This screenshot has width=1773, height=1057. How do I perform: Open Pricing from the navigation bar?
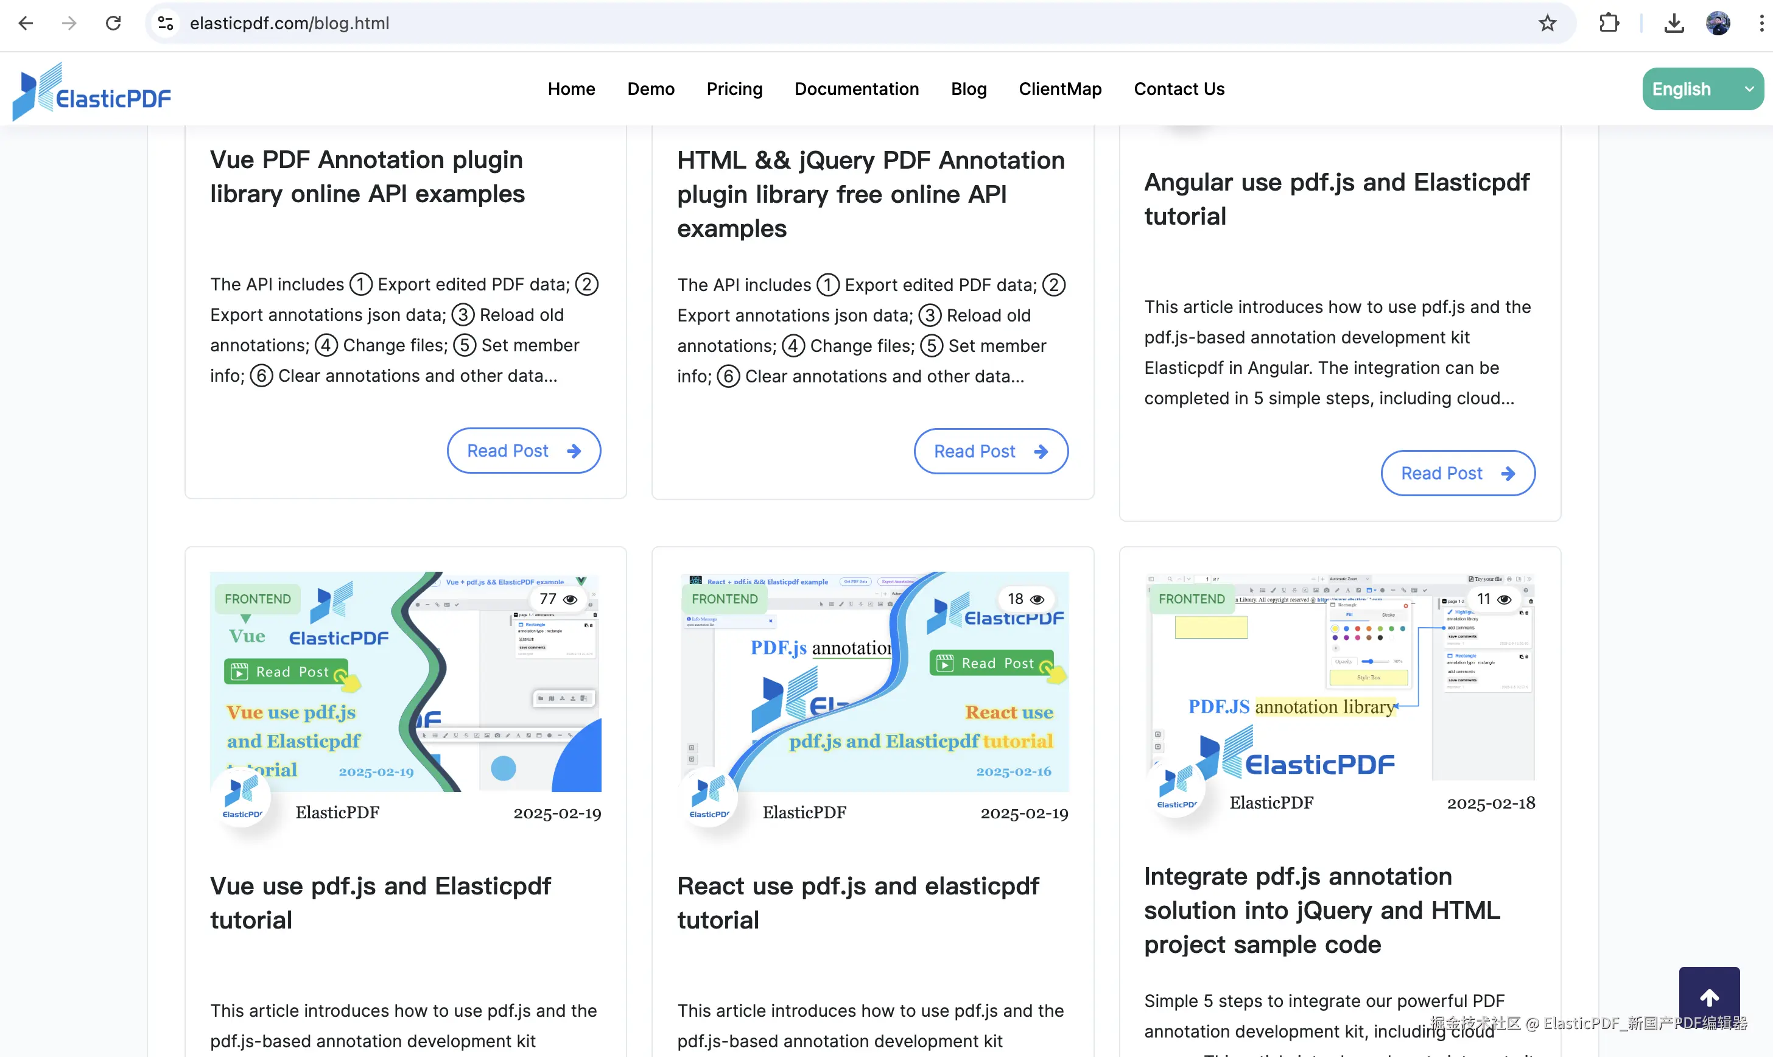[x=734, y=88]
